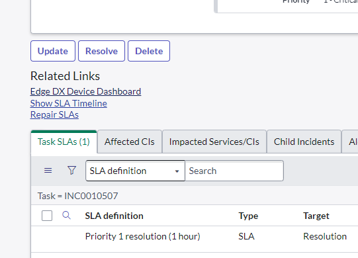Sort by the SLA definition column header
Viewport: 358px width, 258px height.
coord(114,216)
